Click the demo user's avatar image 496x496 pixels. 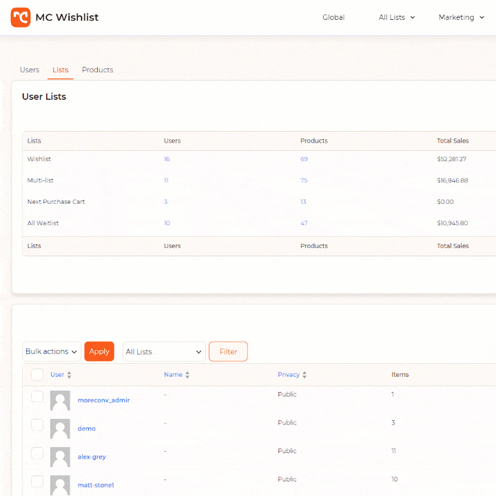tap(60, 428)
